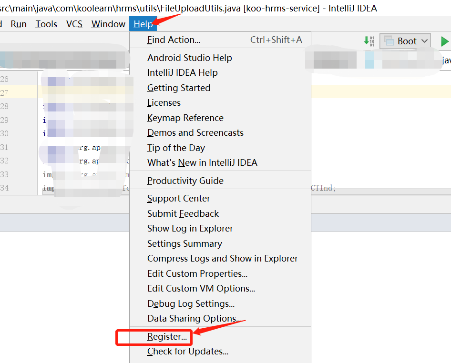Select Demos and Screencasts
Screen dimensions: 451x363
point(220,133)
